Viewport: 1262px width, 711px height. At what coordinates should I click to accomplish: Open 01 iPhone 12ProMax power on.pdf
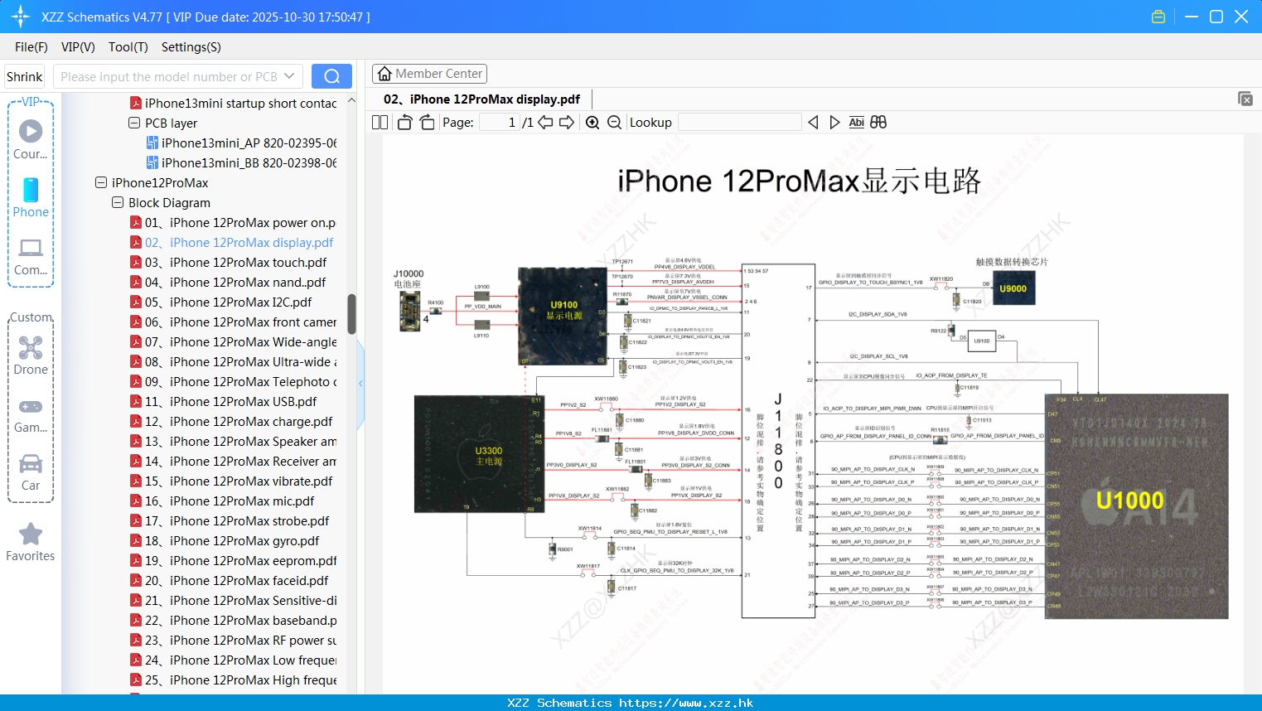[233, 222]
